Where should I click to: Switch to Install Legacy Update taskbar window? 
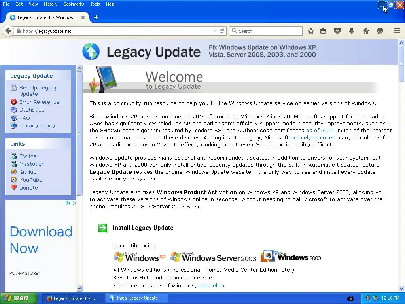[137, 298]
